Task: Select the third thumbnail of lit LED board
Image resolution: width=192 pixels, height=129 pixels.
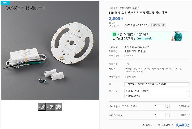Action: [x=58, y=107]
